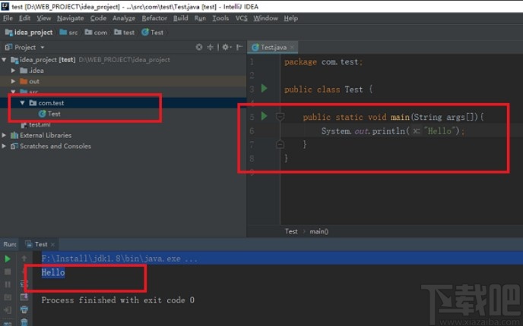Open the Code menu
This screenshot has height=326, width=523.
(x=98, y=18)
